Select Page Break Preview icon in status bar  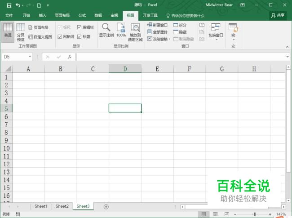pyautogui.click(x=227, y=214)
